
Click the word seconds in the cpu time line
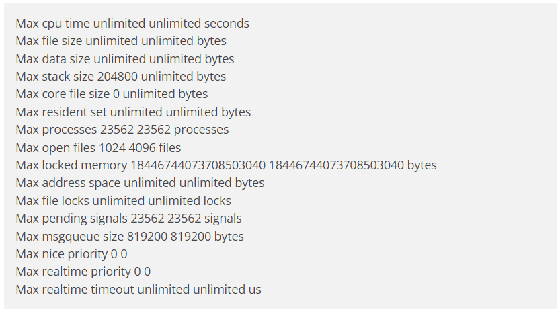click(227, 24)
